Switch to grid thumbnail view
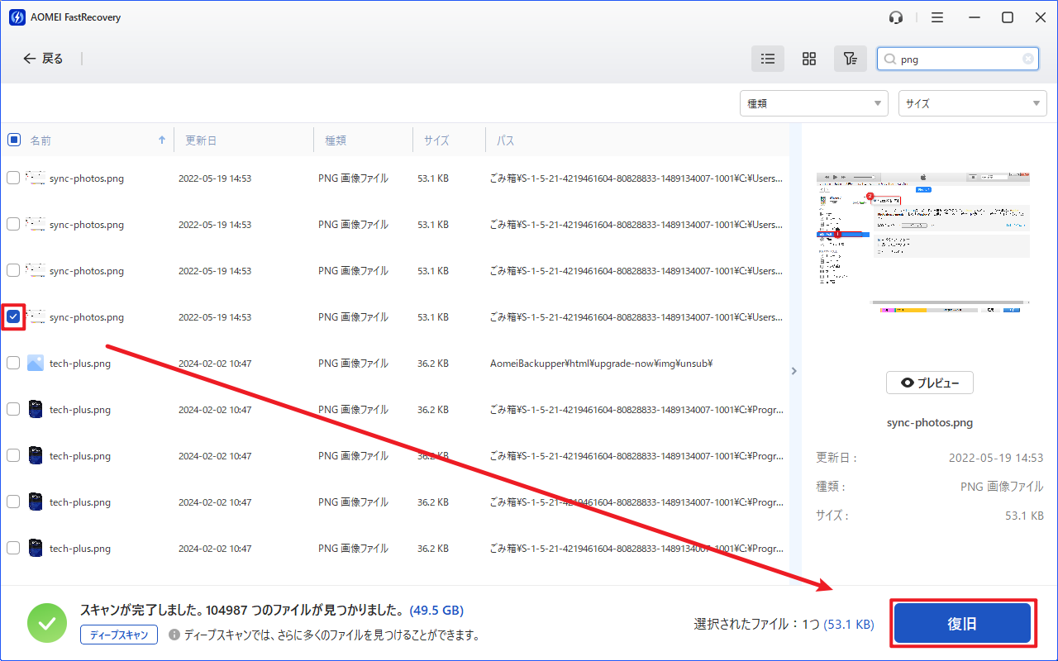 click(809, 59)
